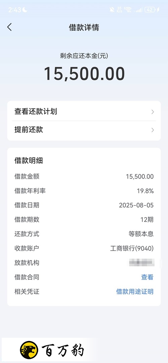Open 提前还款 chevron arrow

153,130
